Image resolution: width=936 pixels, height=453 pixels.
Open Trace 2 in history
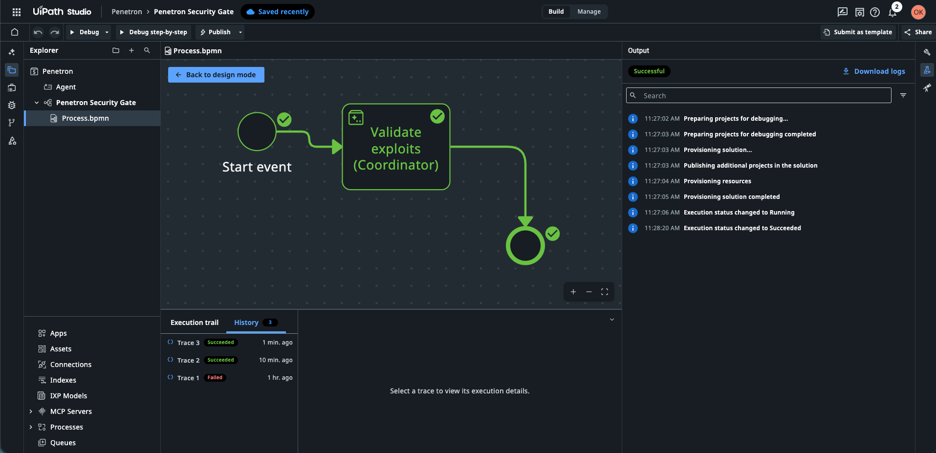[x=230, y=360]
